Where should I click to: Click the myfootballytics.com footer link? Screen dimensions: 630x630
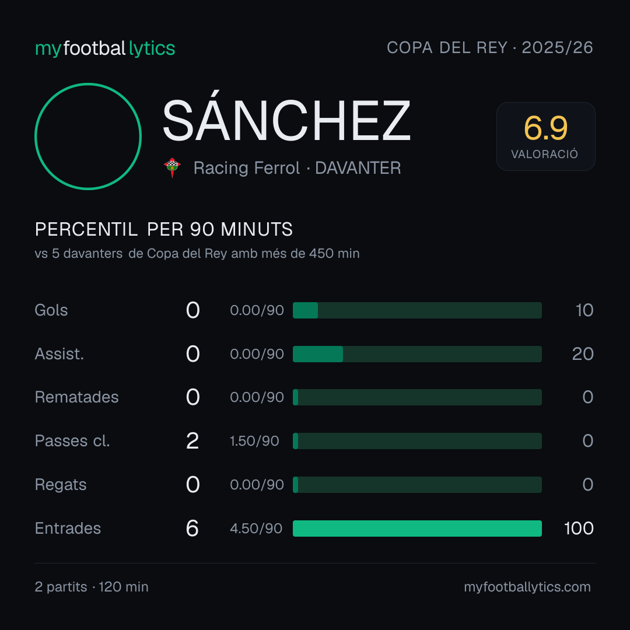tap(527, 587)
